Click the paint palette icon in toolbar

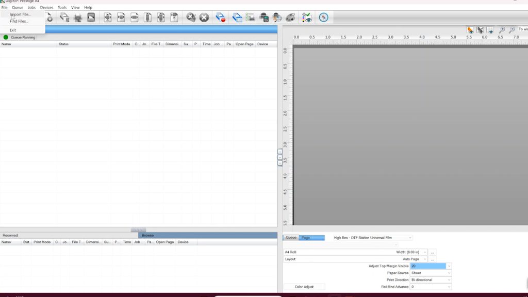click(x=290, y=18)
